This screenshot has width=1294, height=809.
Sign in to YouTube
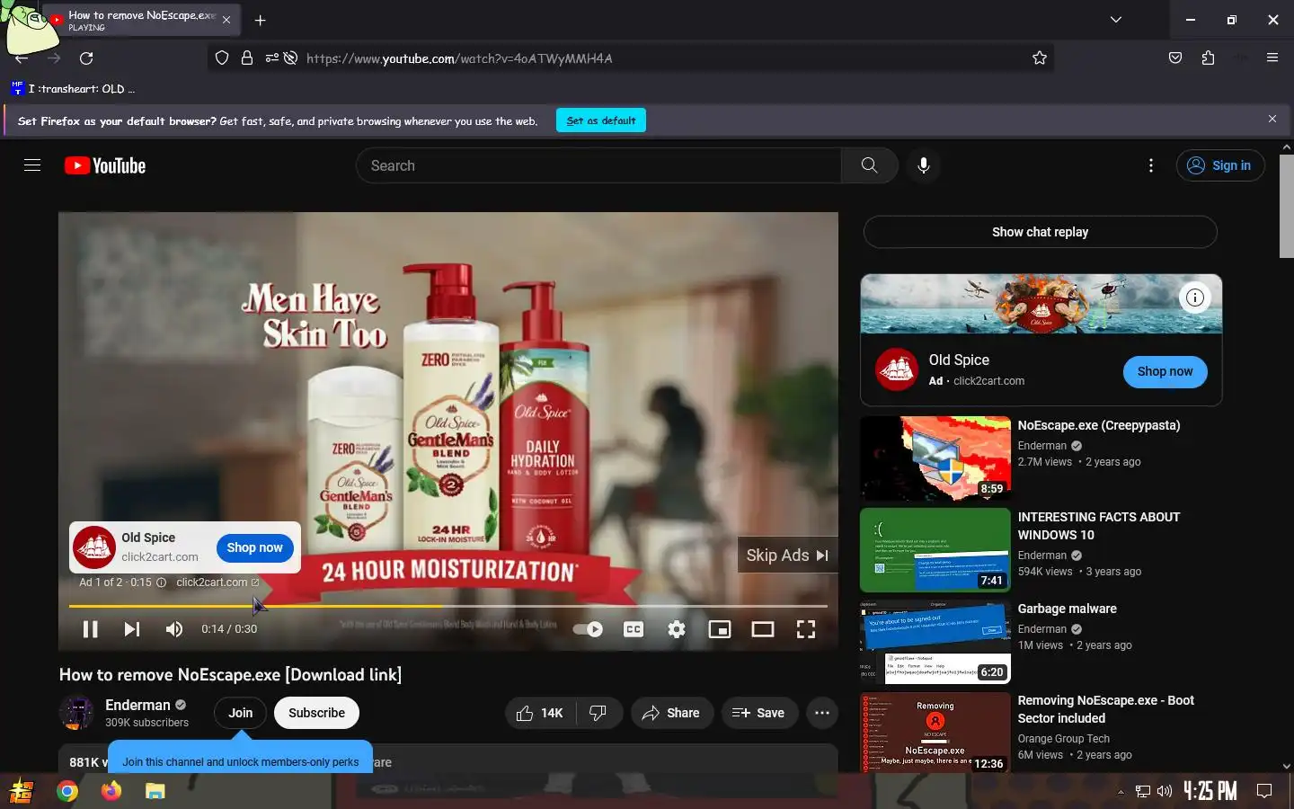(1219, 165)
